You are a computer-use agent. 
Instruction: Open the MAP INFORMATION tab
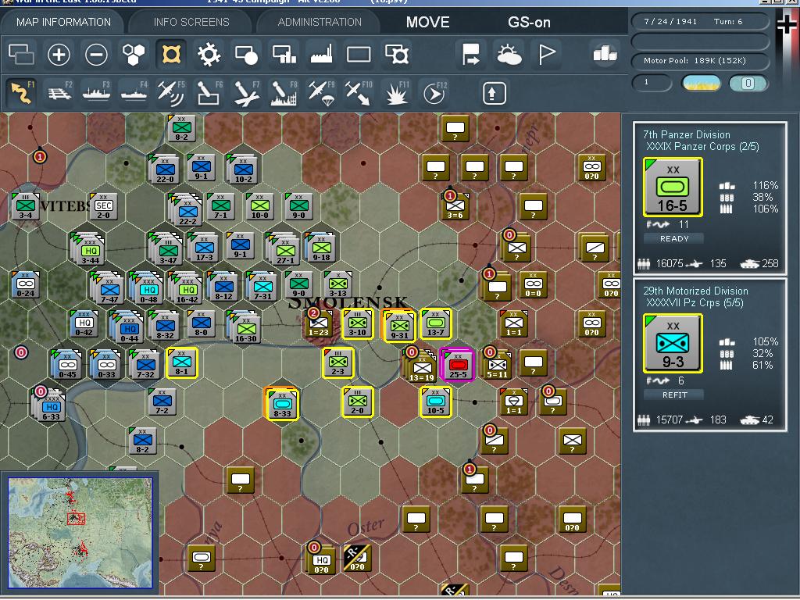click(x=63, y=22)
